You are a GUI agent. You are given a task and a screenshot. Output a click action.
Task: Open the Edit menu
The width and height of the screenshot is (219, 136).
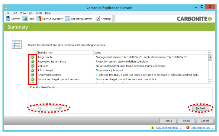click(x=15, y=13)
